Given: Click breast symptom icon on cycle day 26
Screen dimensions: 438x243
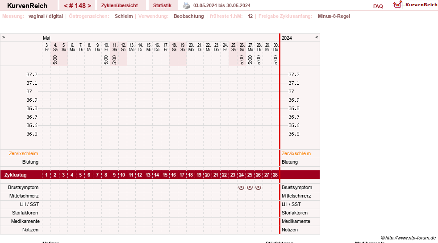Looking at the screenshot, I should pyautogui.click(x=259, y=187).
